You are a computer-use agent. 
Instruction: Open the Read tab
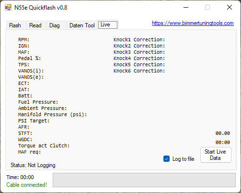tap(36, 25)
